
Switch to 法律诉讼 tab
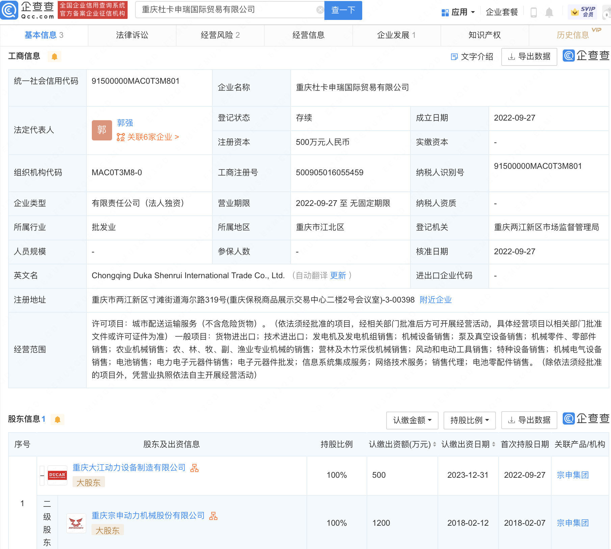point(132,35)
